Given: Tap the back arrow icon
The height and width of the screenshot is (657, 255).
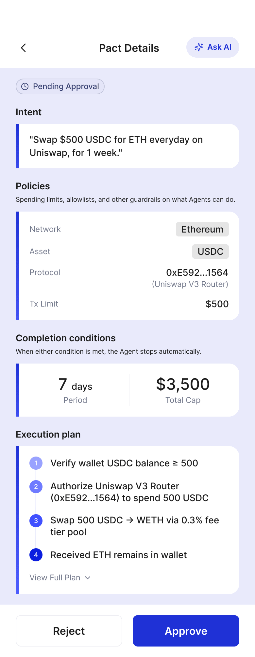Looking at the screenshot, I should (23, 48).
